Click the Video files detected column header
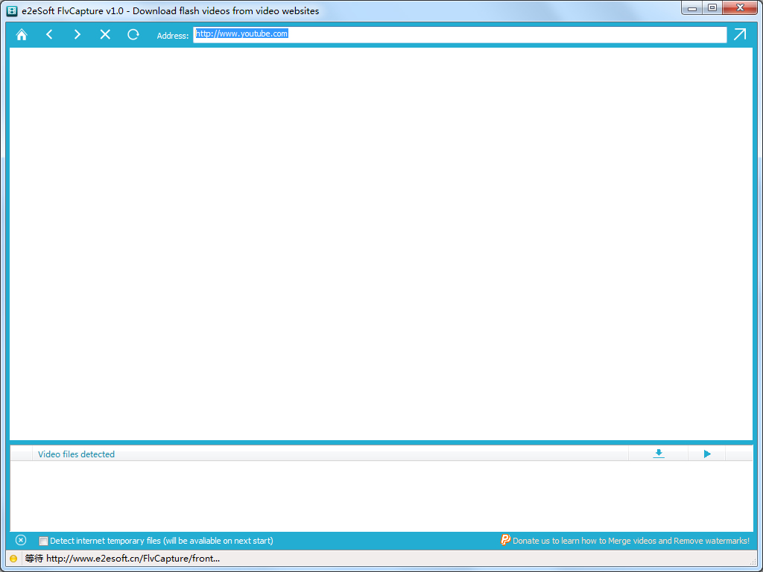 [x=76, y=454]
